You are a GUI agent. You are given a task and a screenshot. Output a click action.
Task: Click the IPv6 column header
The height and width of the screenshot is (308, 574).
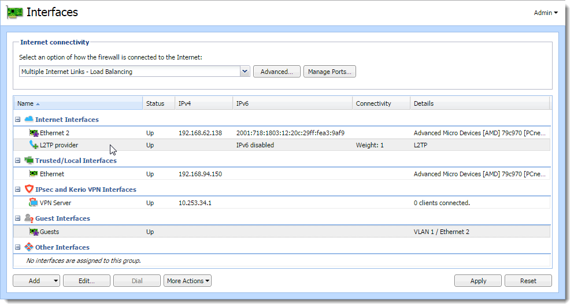292,103
